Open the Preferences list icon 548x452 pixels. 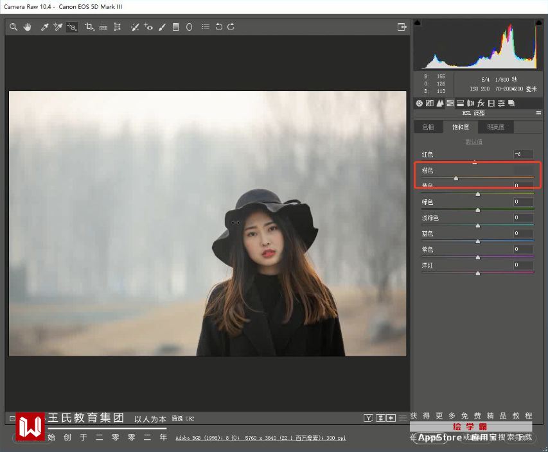[206, 26]
